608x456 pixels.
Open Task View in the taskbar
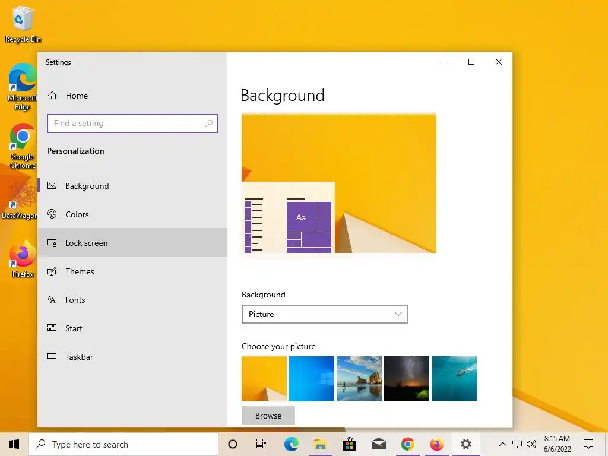[x=261, y=444]
